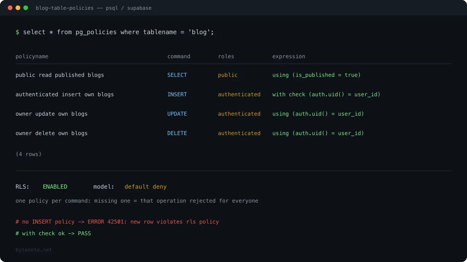The image size is (467, 262).
Task: Click the 'using (is_published = true)' expression
Action: 317,75
